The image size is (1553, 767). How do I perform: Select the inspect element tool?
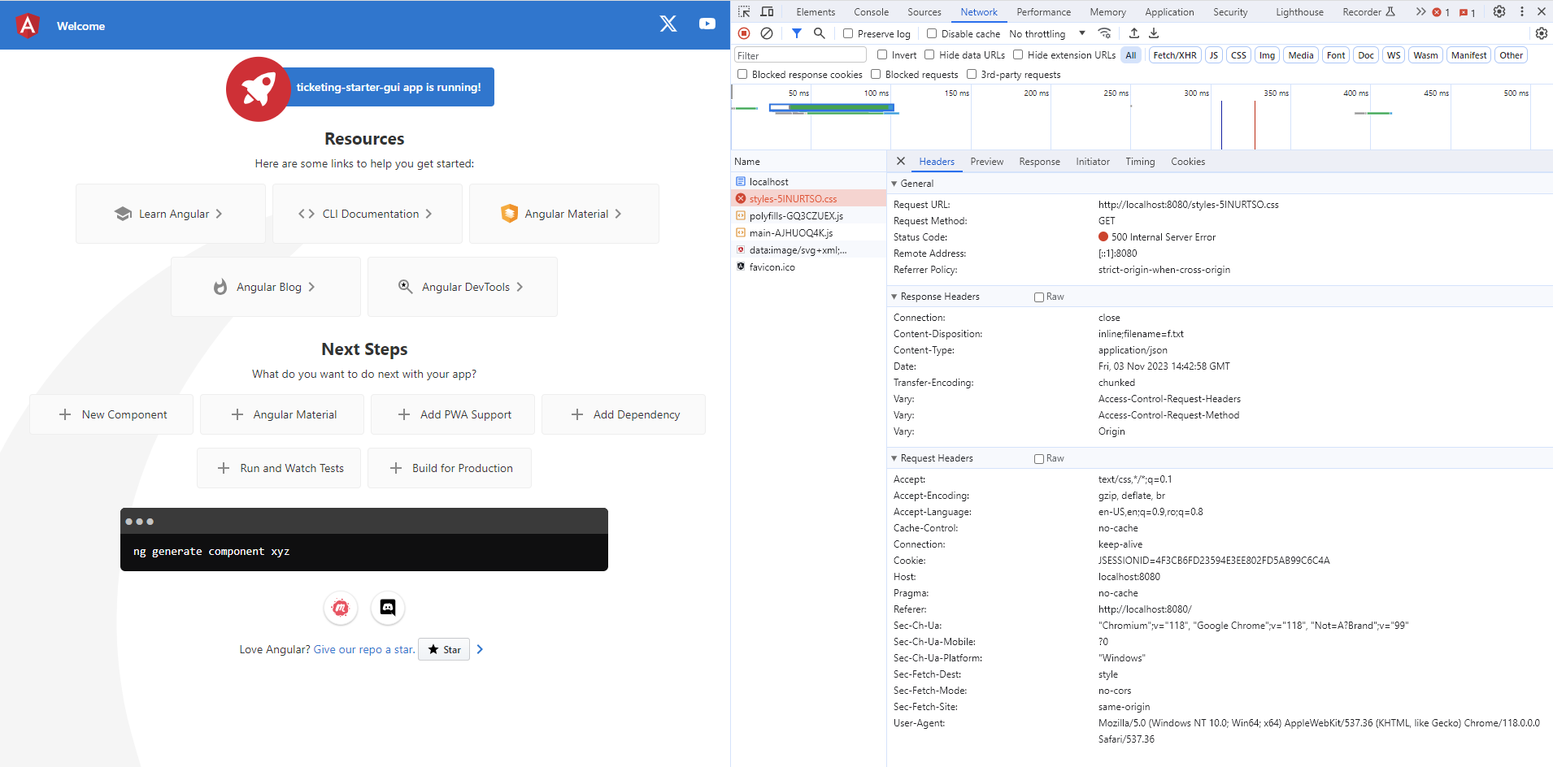coord(743,11)
